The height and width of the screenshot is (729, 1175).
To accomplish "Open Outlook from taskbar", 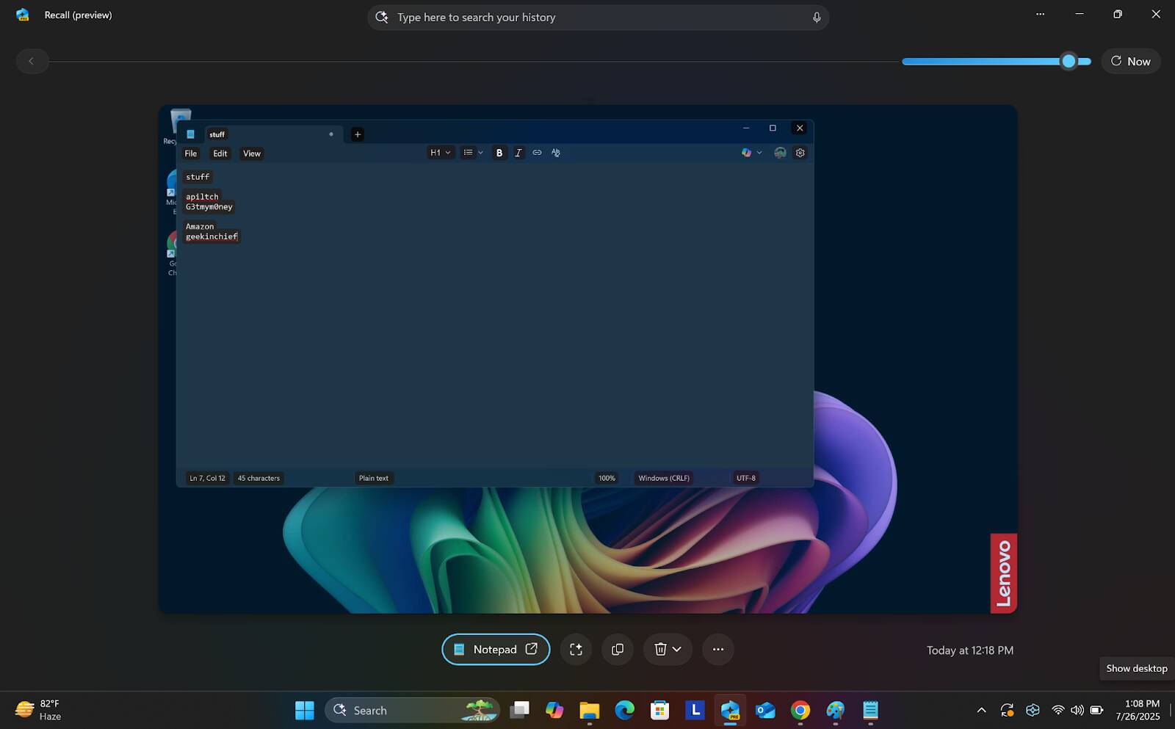I will [x=765, y=710].
